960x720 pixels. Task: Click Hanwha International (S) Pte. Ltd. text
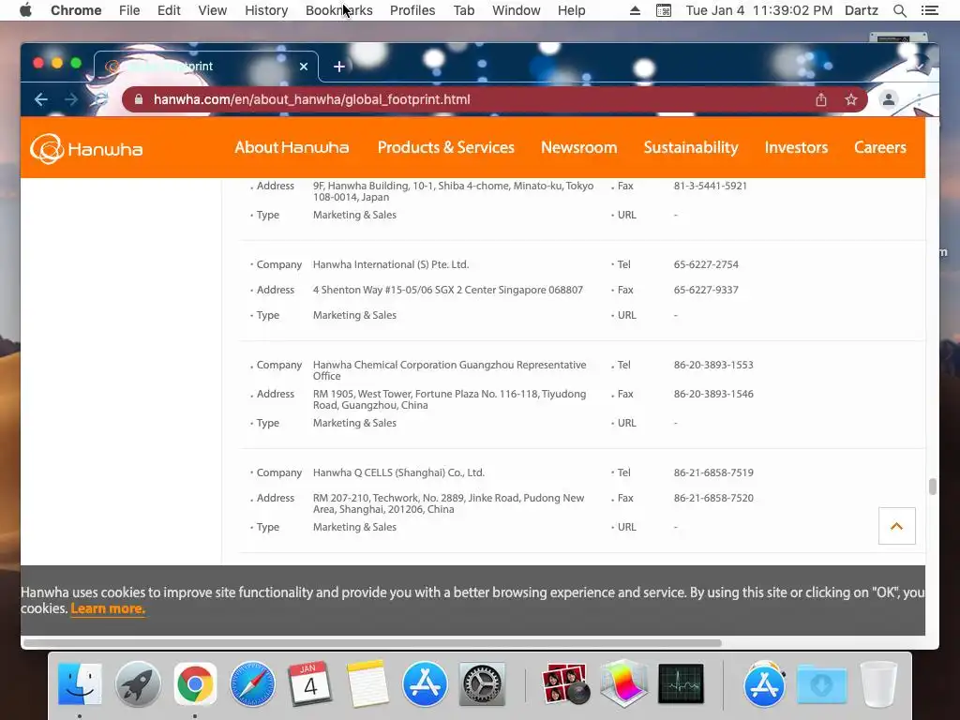click(x=391, y=264)
